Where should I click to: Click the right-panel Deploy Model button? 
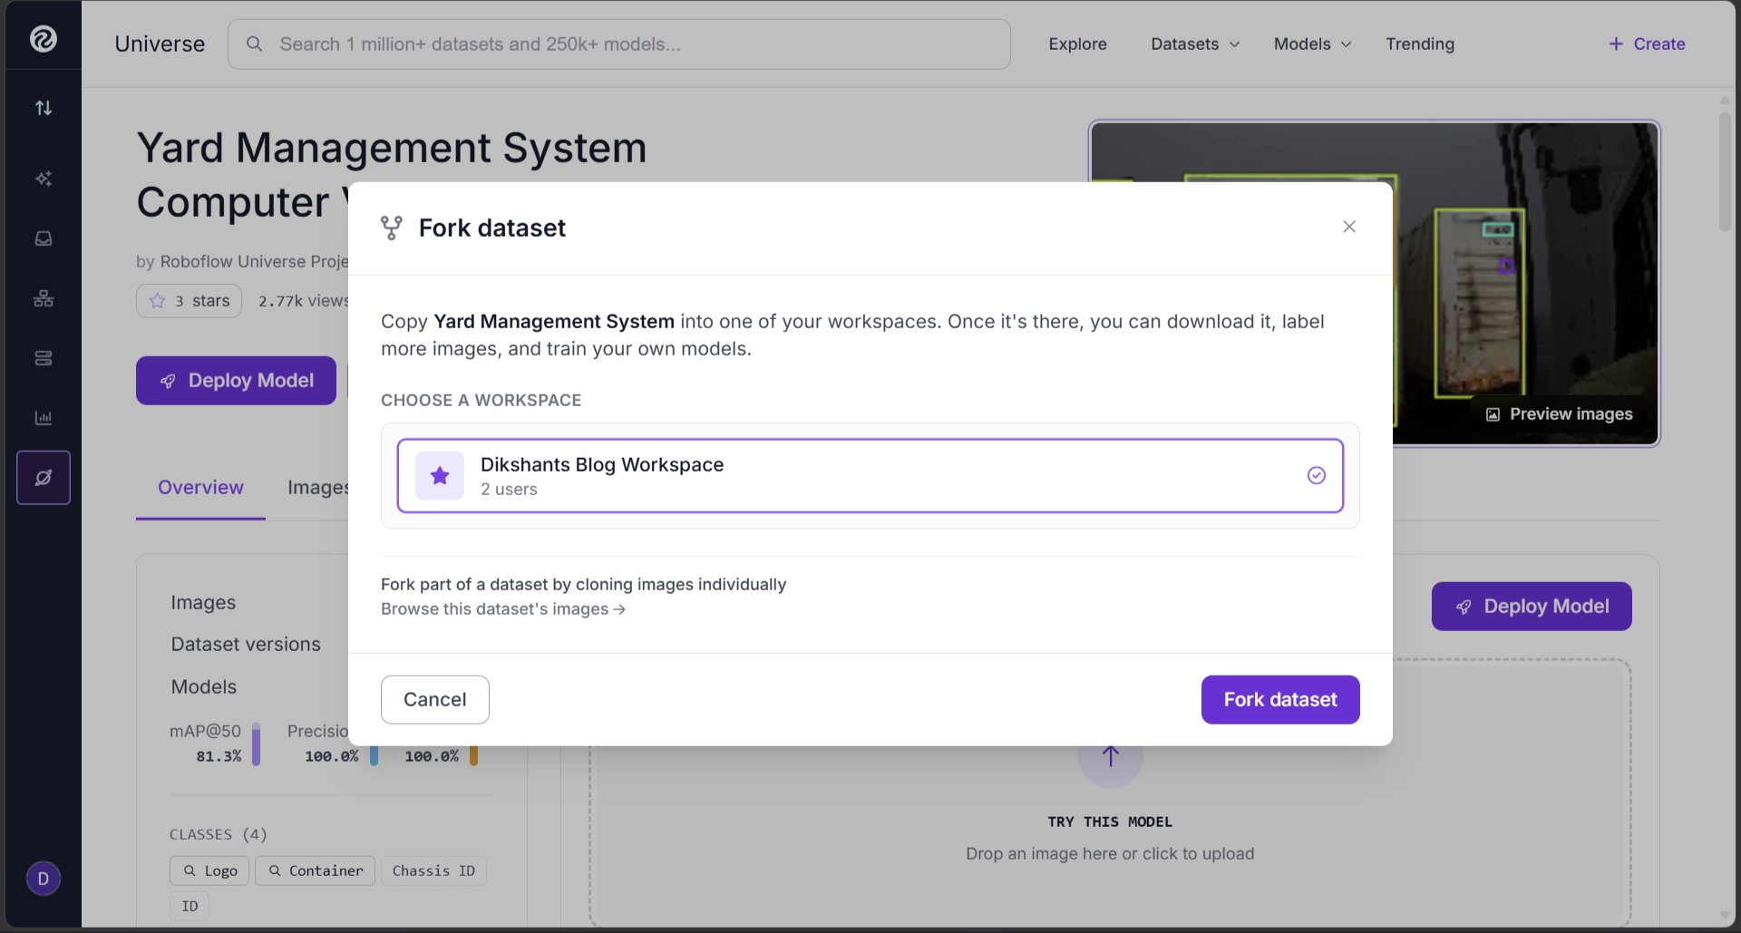(x=1532, y=607)
